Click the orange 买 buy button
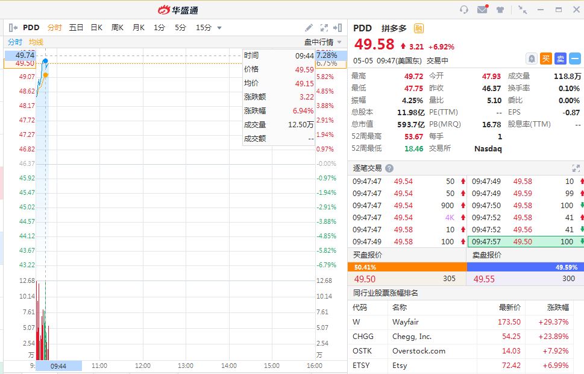 (545, 59)
